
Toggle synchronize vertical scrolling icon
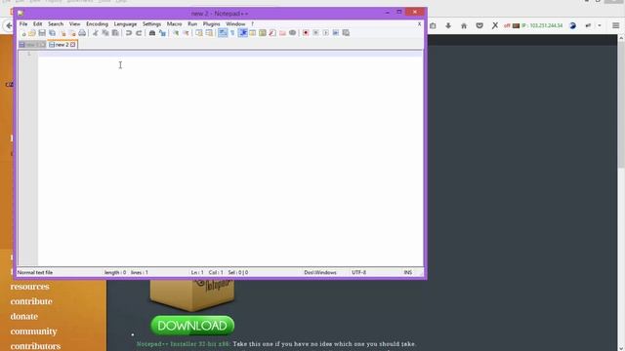point(199,33)
